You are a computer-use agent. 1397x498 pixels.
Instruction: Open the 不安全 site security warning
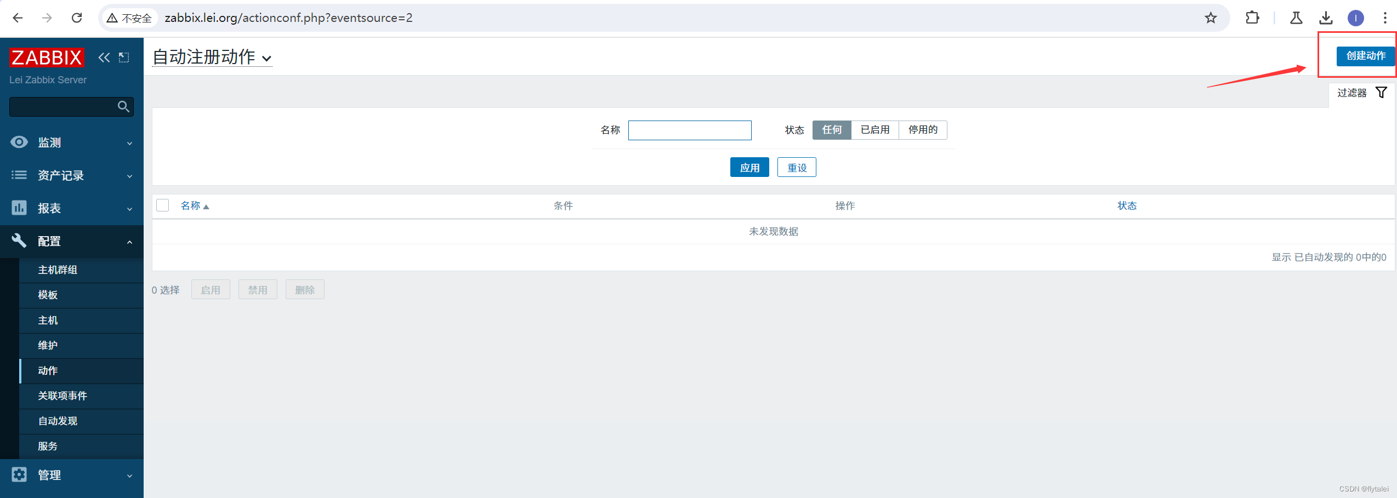(129, 18)
